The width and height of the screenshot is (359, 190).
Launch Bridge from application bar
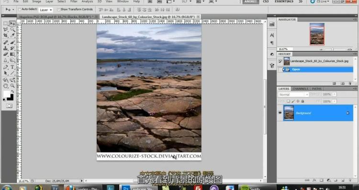[150, 1]
